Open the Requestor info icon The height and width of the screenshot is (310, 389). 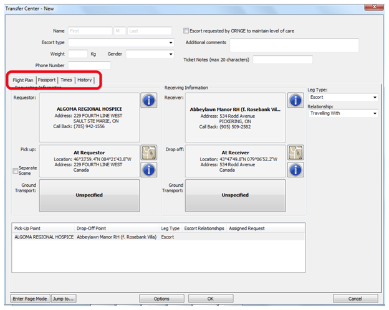148,100
